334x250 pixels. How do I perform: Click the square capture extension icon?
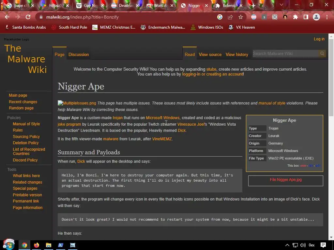pyautogui.click(x=275, y=17)
